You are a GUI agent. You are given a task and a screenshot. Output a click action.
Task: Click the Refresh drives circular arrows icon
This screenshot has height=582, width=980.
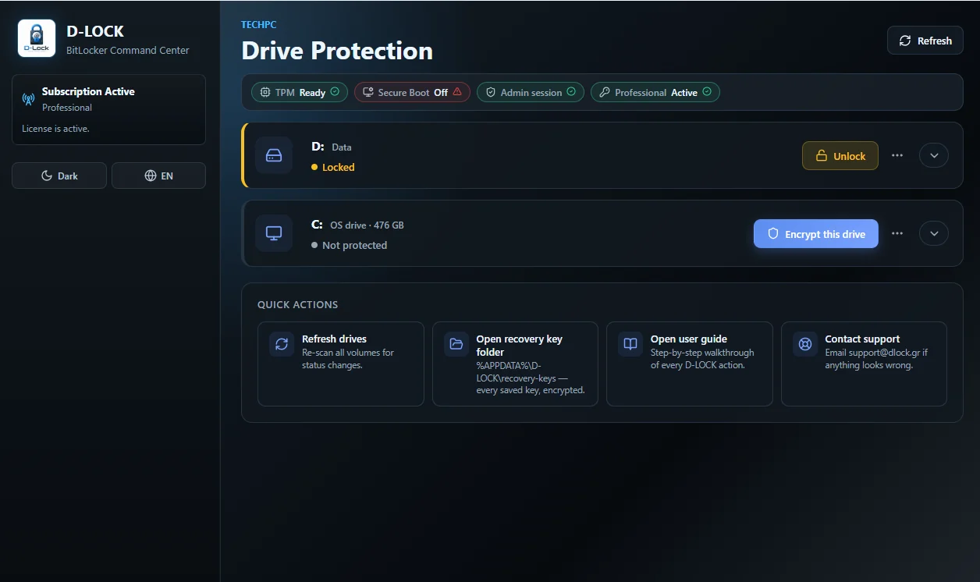click(282, 344)
